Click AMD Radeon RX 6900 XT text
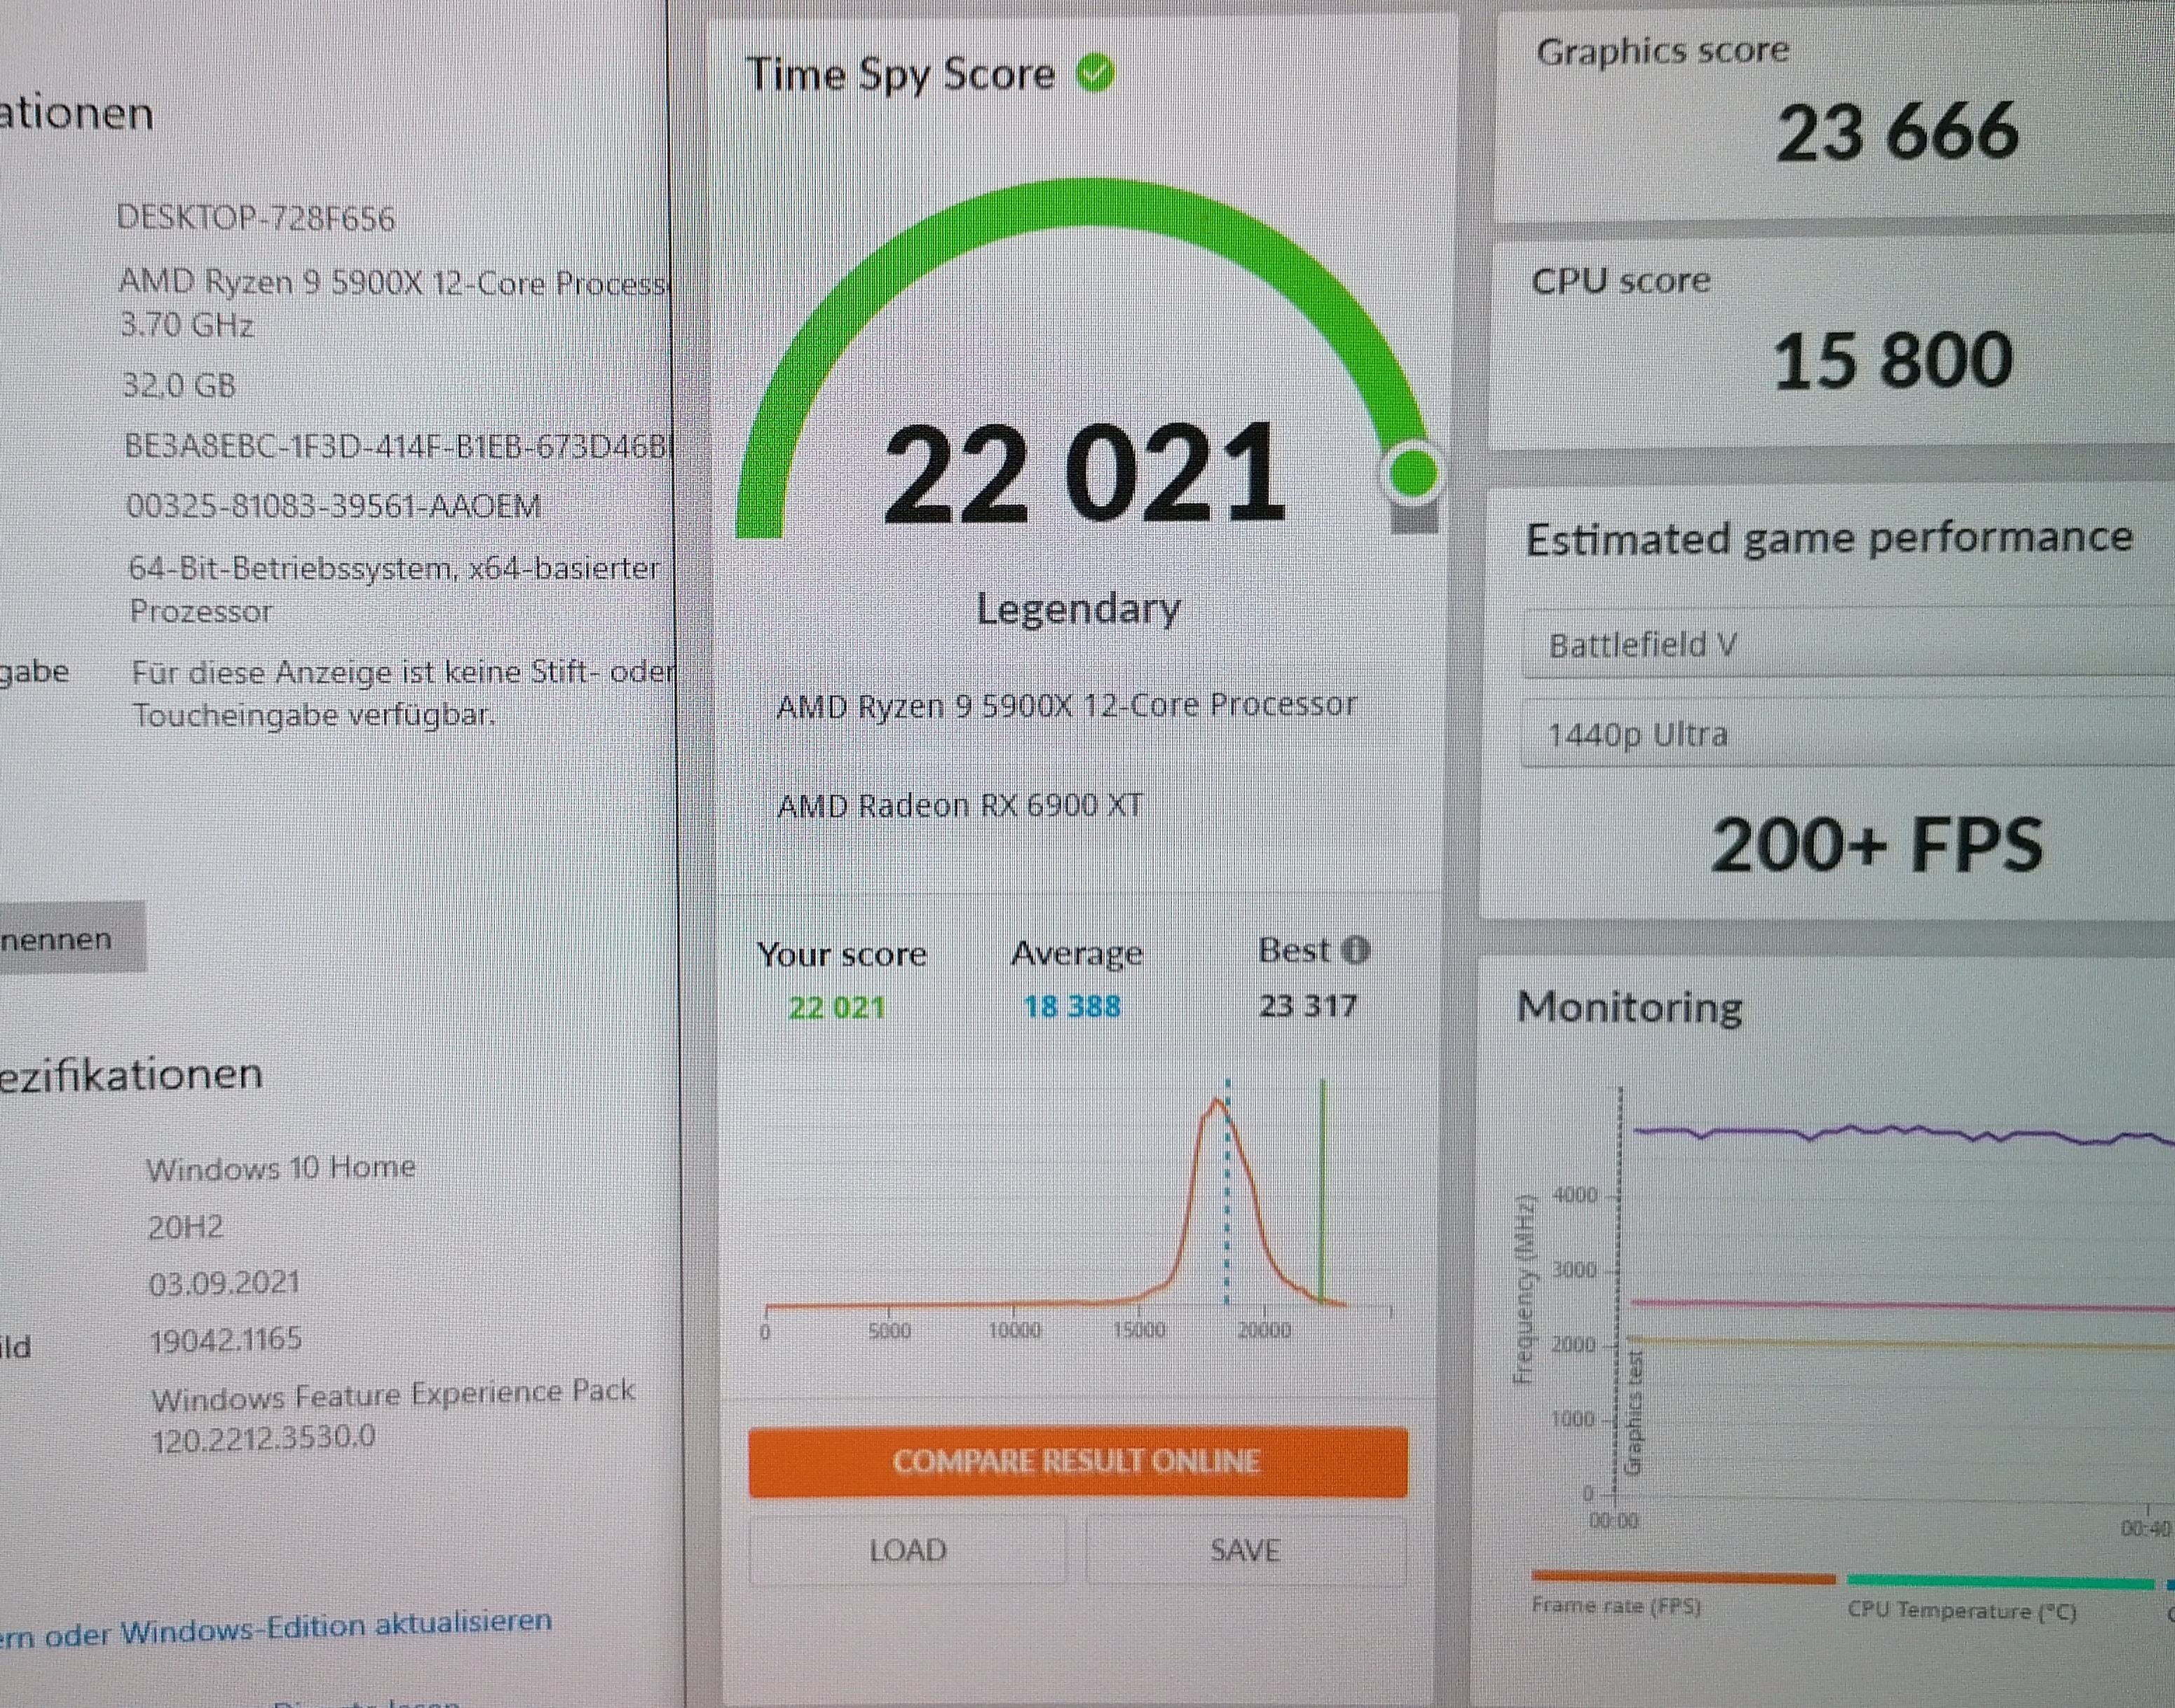Image resolution: width=2175 pixels, height=1708 pixels. (959, 805)
